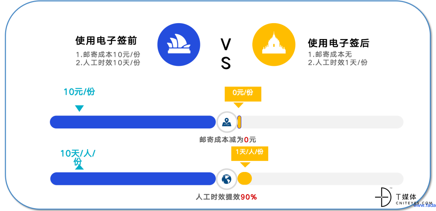Click the yellow segment on labor time bar
The height and width of the screenshot is (211, 436).
tap(245, 179)
